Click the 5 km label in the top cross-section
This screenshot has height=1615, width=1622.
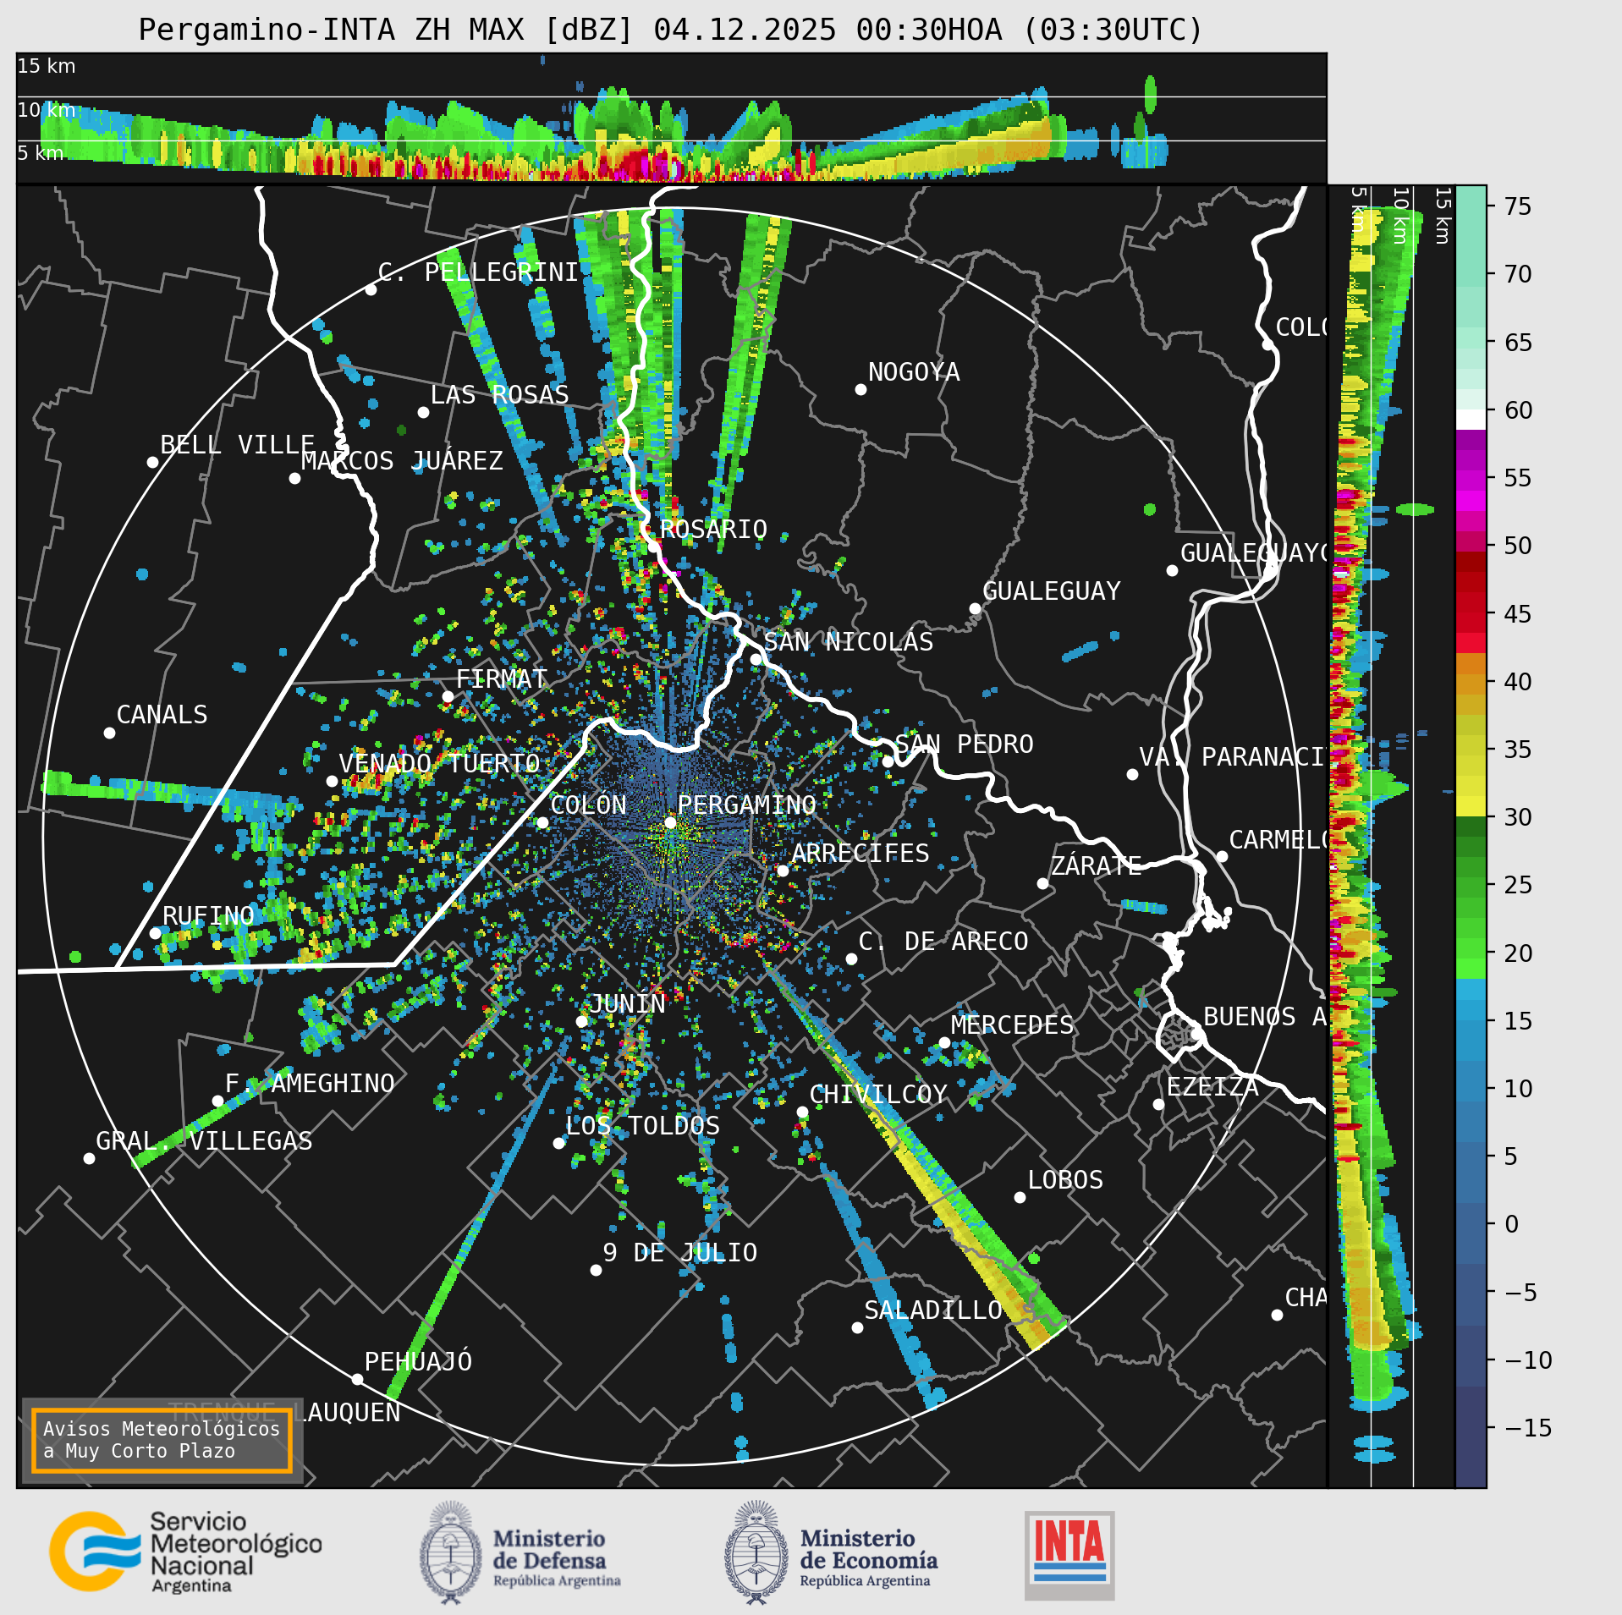pos(41,153)
